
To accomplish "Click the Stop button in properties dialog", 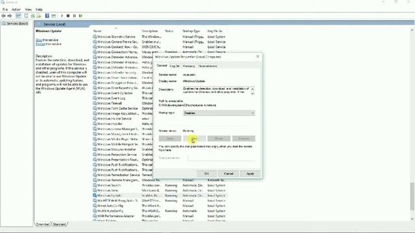I will (195, 139).
